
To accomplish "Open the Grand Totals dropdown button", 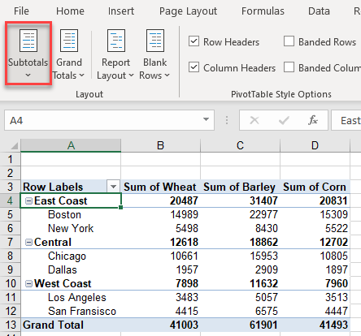I will click(x=69, y=54).
